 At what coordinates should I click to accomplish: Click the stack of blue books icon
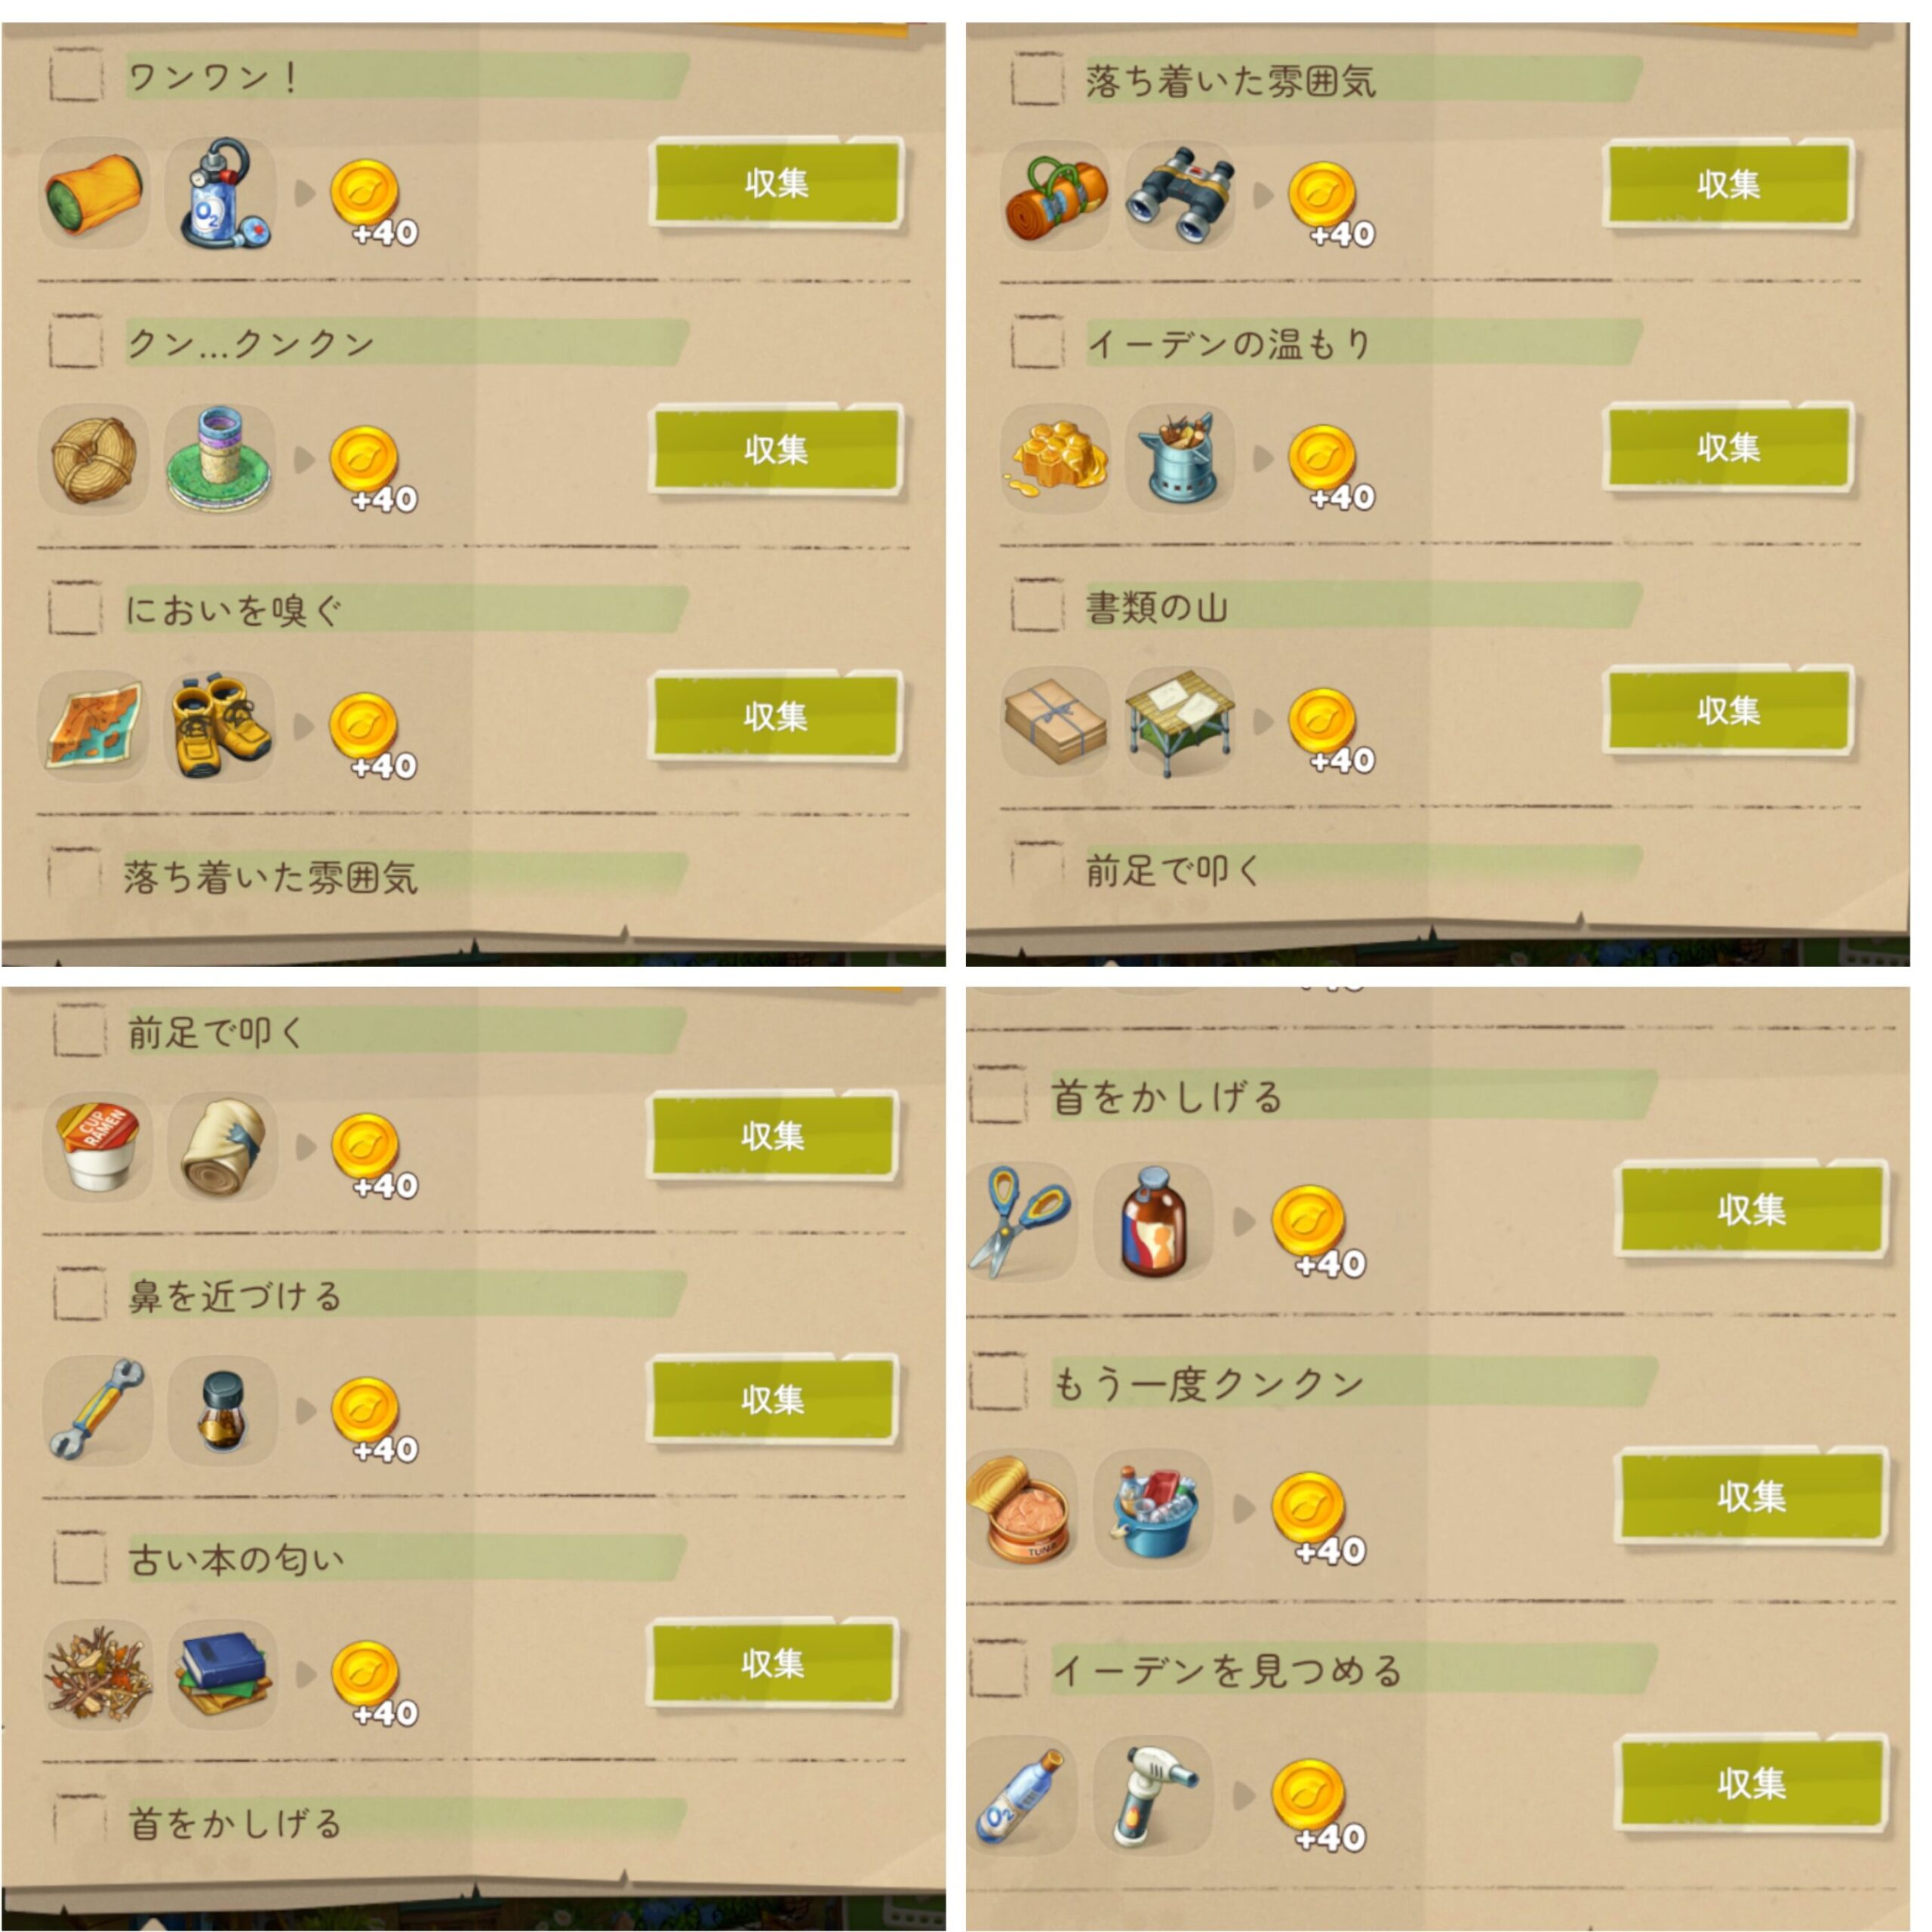point(222,1674)
